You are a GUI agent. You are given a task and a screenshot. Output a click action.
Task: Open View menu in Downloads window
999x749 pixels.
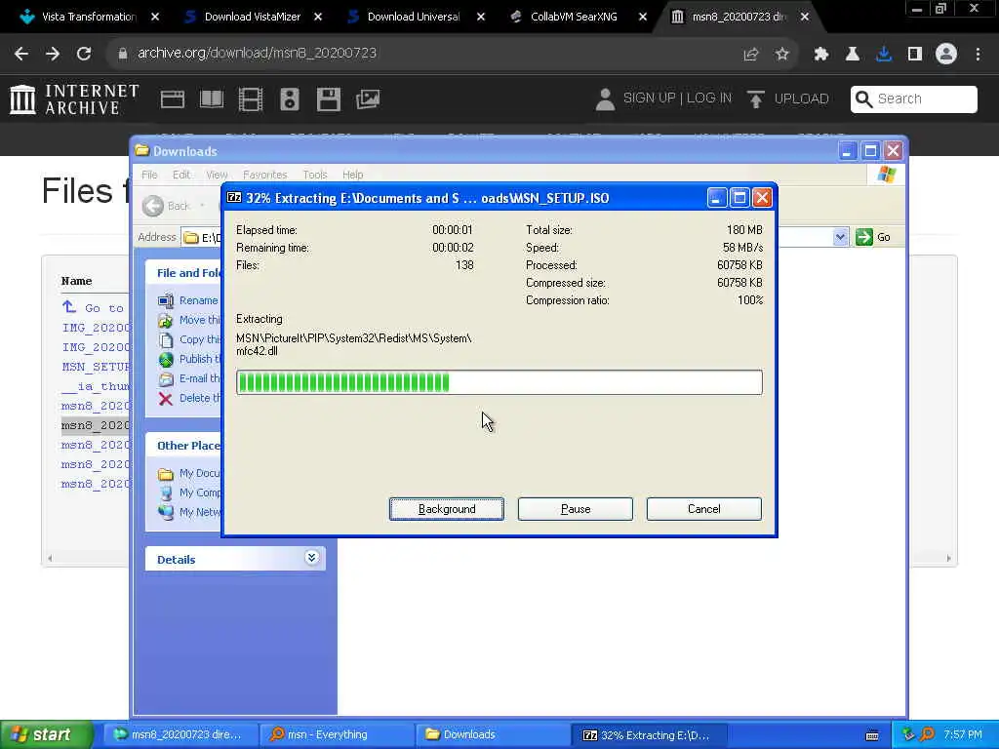pos(217,175)
